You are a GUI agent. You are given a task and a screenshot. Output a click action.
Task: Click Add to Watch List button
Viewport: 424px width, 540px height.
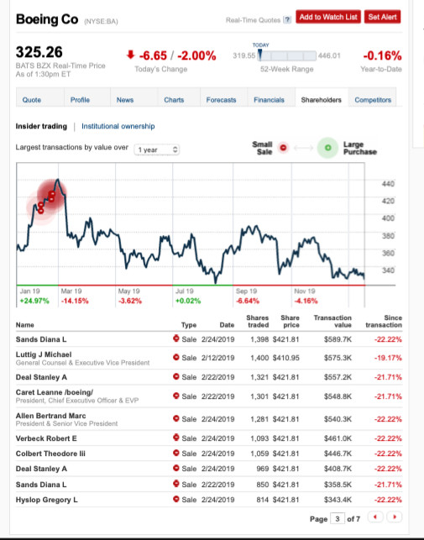(x=328, y=17)
